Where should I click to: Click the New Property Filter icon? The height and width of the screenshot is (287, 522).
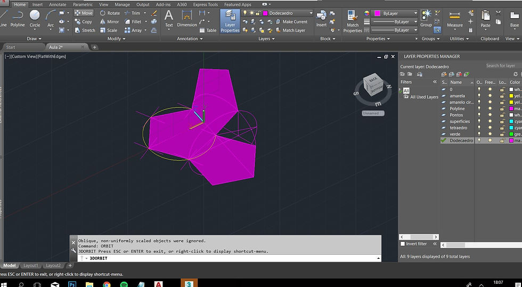402,74
